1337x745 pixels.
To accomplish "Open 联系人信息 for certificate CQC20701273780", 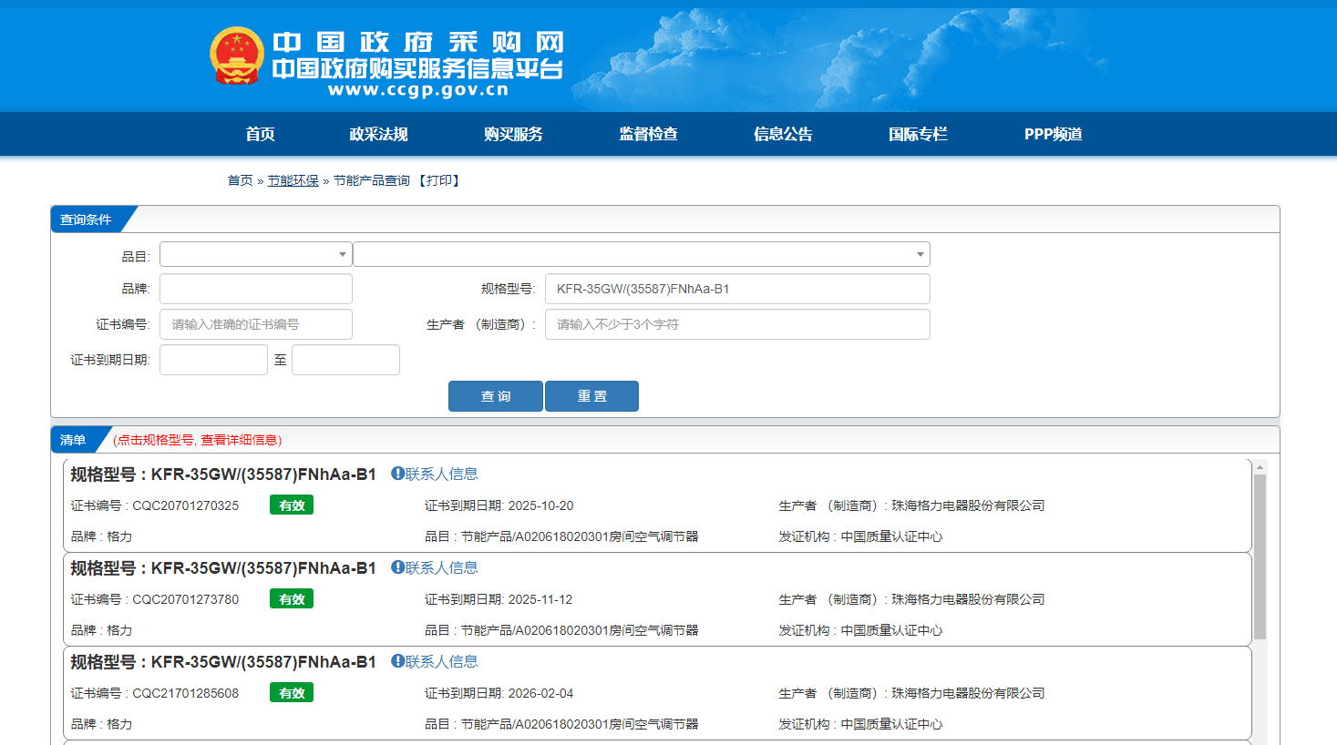I will pos(441,567).
